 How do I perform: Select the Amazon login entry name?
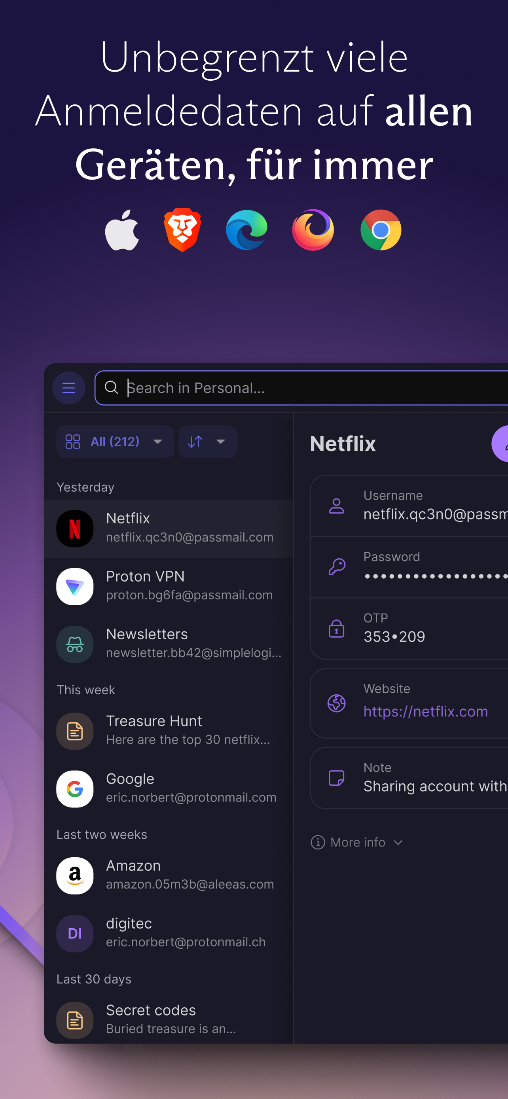click(133, 866)
